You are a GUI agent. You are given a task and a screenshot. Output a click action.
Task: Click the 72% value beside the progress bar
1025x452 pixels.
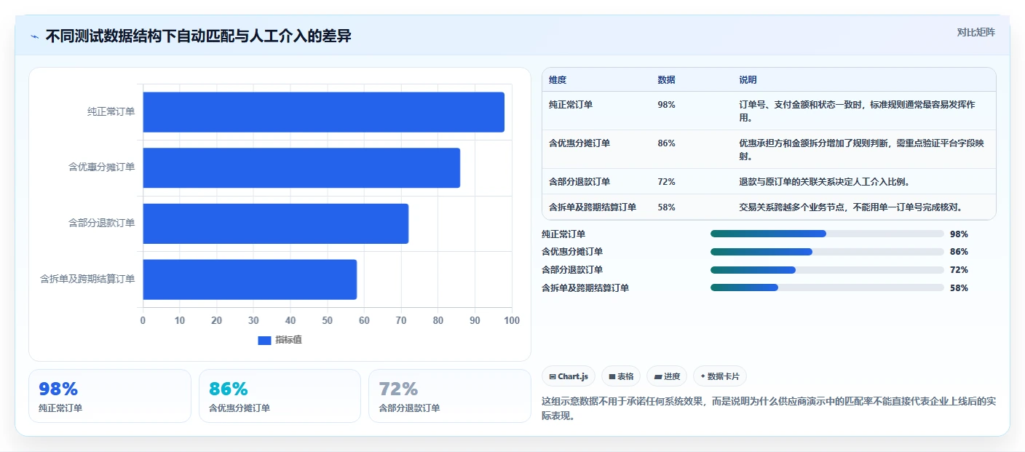(959, 270)
